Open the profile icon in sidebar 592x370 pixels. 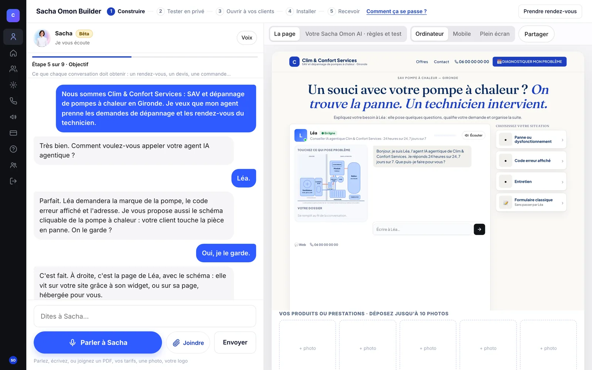[x=13, y=37]
